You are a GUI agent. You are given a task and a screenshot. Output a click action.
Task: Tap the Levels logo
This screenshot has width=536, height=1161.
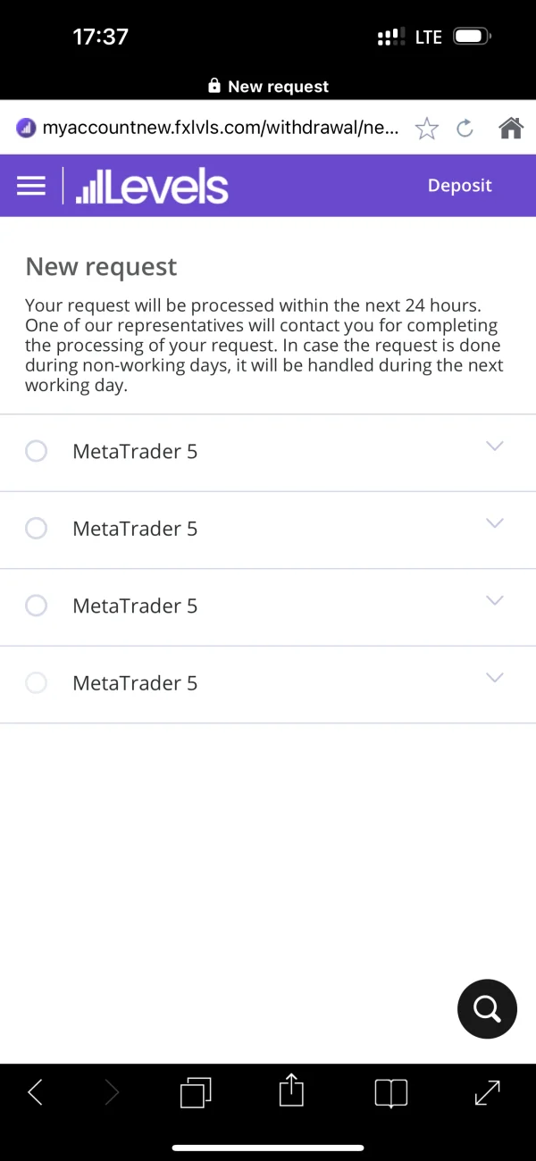152,187
